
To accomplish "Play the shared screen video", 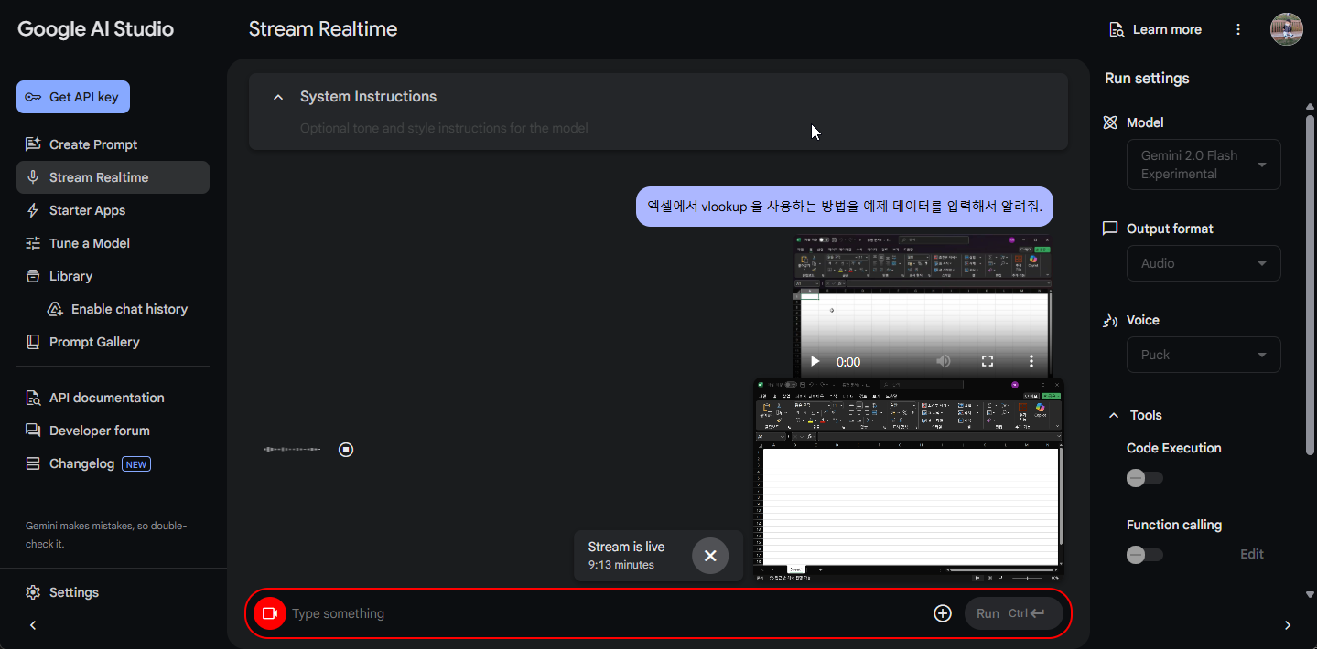I will coord(815,361).
